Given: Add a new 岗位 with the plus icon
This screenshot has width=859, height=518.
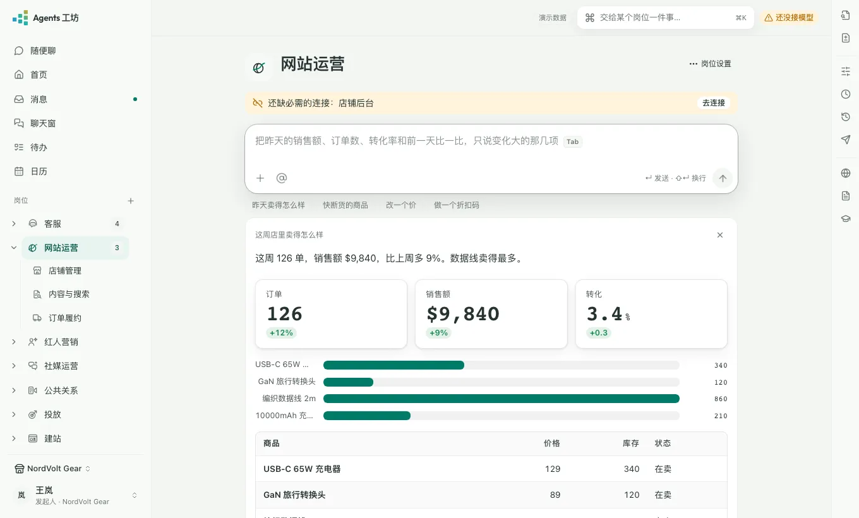Looking at the screenshot, I should pos(131,201).
